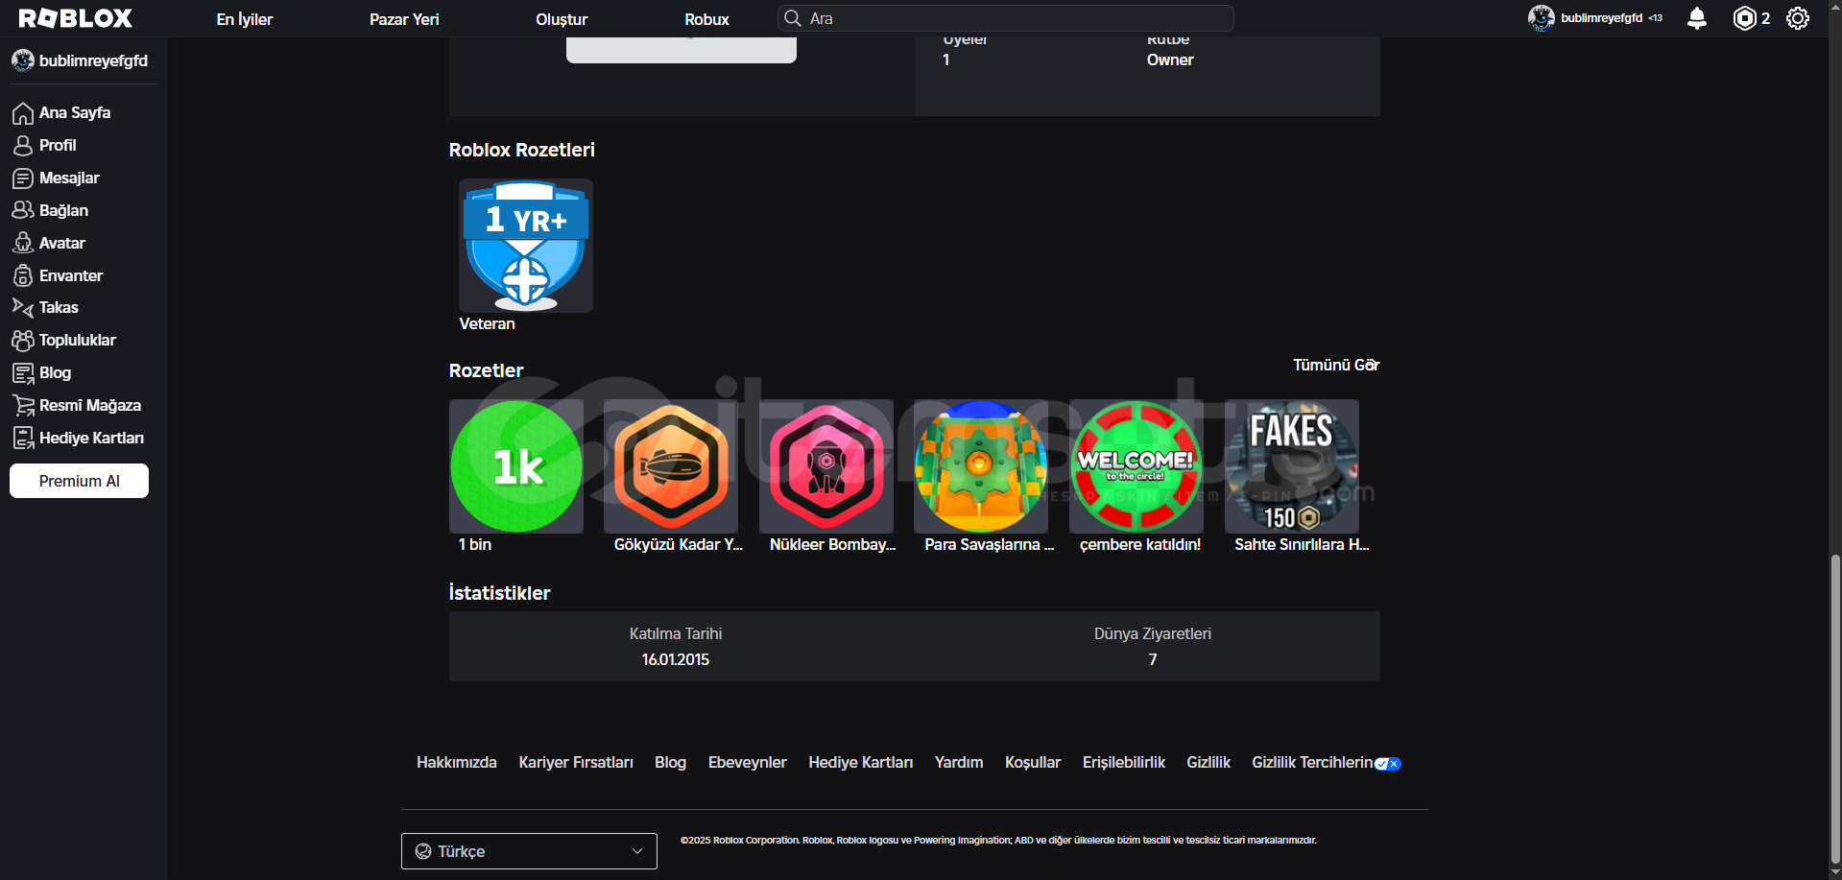The width and height of the screenshot is (1842, 880).
Task: Click the Kariyer Fırsatları footer link
Action: [x=576, y=763]
